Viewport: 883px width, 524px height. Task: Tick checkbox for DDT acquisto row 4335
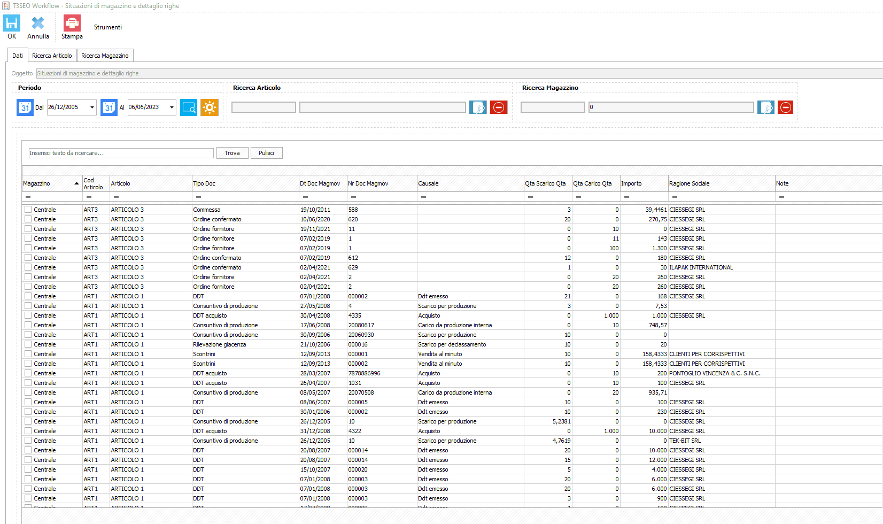(28, 315)
